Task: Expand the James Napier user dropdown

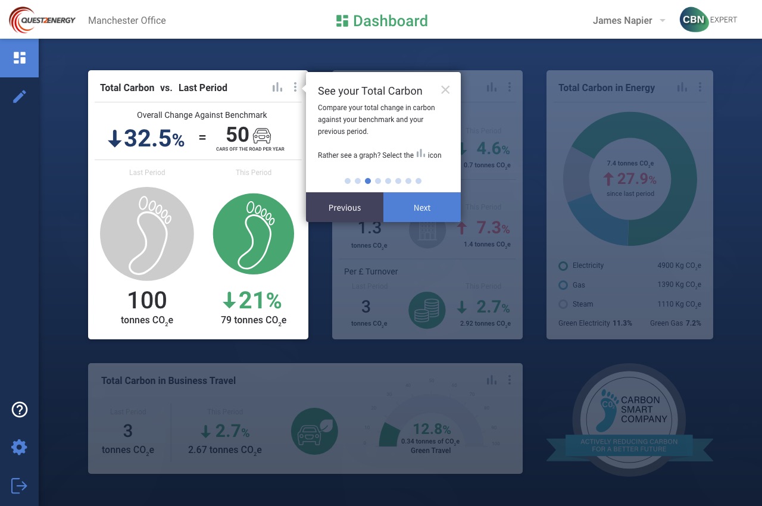Action: tap(662, 21)
